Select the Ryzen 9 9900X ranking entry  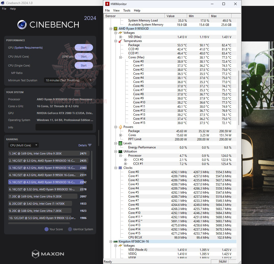[x=48, y=218]
